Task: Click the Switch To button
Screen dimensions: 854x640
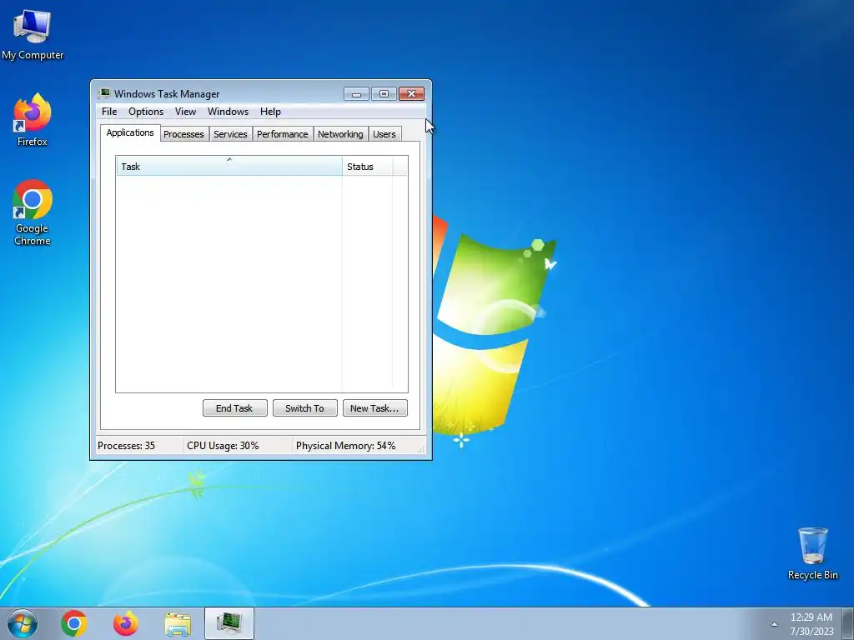Action: 305,408
